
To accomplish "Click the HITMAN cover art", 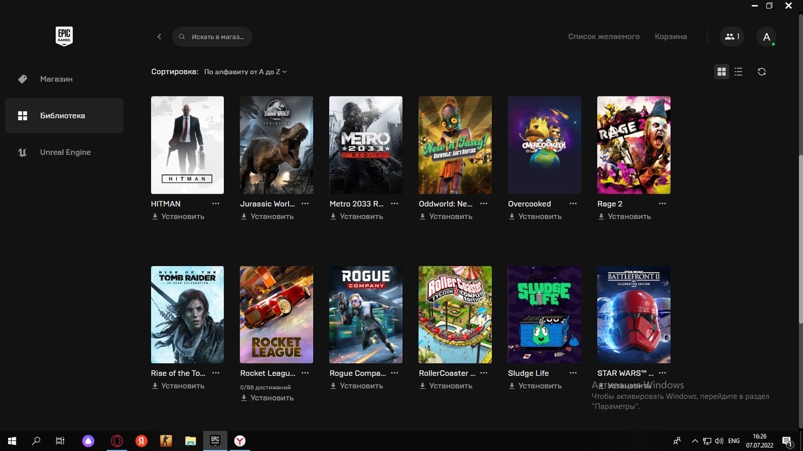I will coord(188,145).
